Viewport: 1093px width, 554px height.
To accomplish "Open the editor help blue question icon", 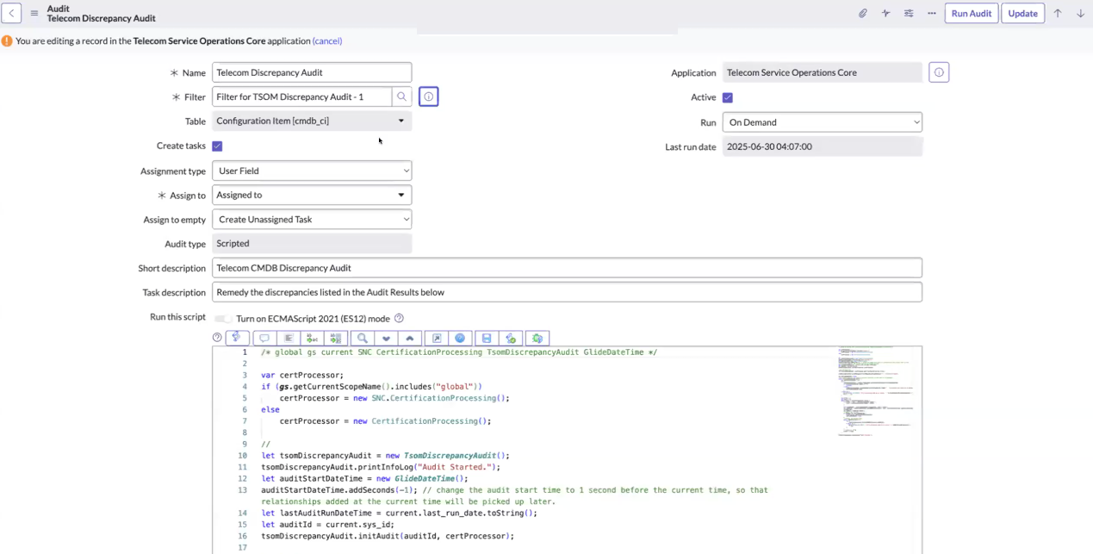I will [x=460, y=338].
